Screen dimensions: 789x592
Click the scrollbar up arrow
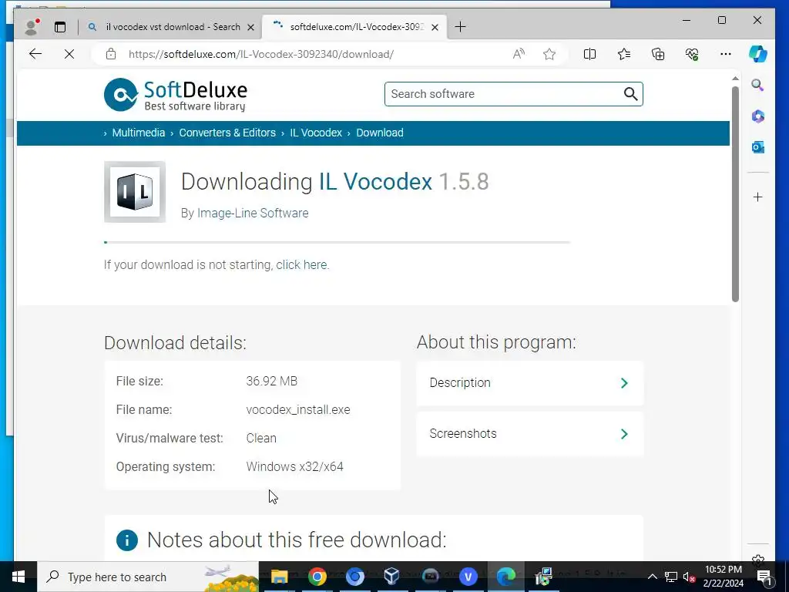point(735,79)
